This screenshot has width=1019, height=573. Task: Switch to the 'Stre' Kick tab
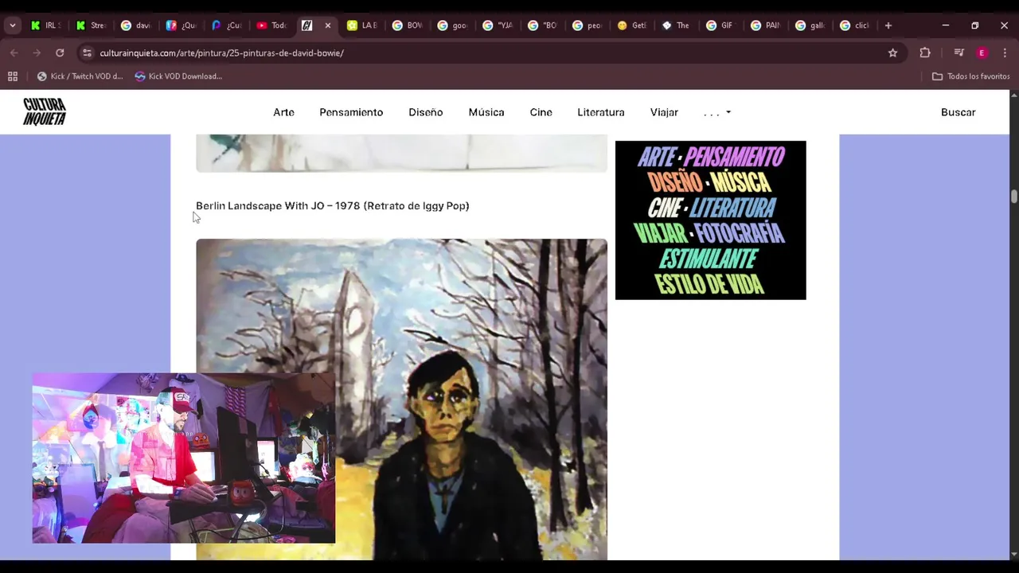point(91,25)
